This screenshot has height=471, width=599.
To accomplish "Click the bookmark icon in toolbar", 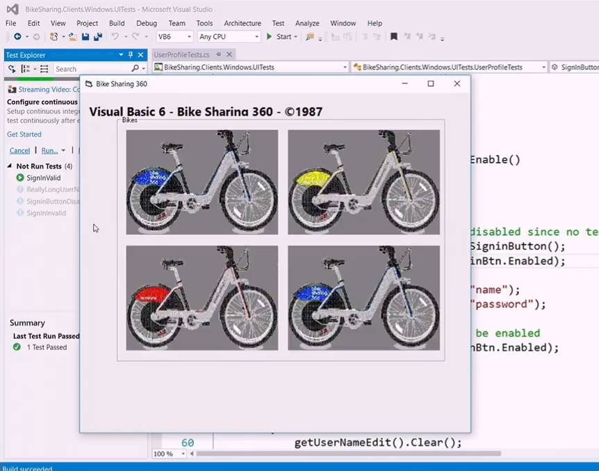I will click(394, 37).
